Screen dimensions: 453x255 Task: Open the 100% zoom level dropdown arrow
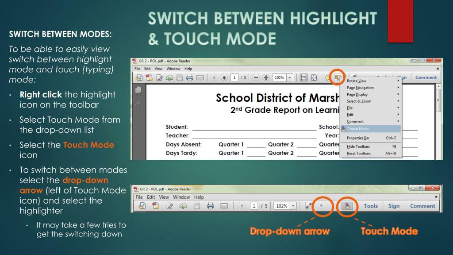pyautogui.click(x=289, y=77)
